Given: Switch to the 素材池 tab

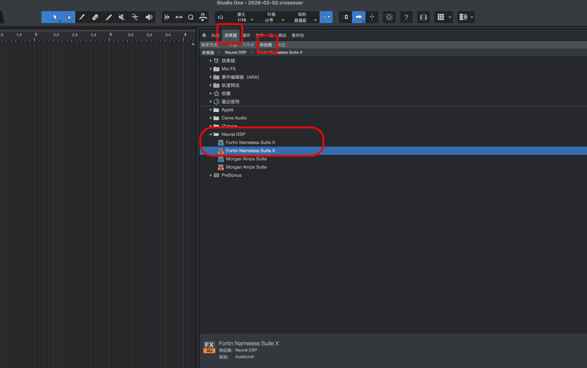Looking at the screenshot, I should click(x=297, y=35).
